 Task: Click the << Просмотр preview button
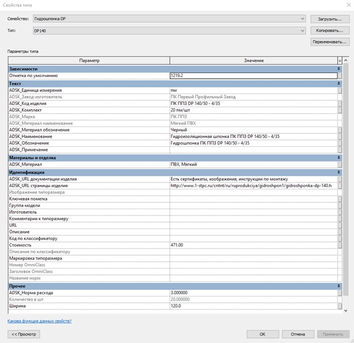click(x=24, y=334)
